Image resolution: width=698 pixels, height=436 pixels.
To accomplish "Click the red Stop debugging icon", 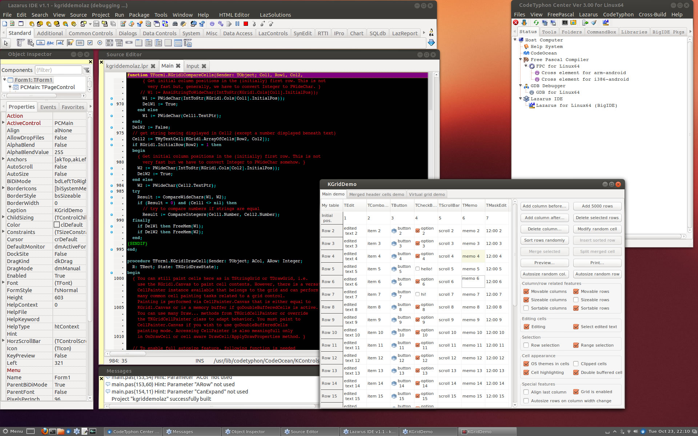I will pos(246,24).
